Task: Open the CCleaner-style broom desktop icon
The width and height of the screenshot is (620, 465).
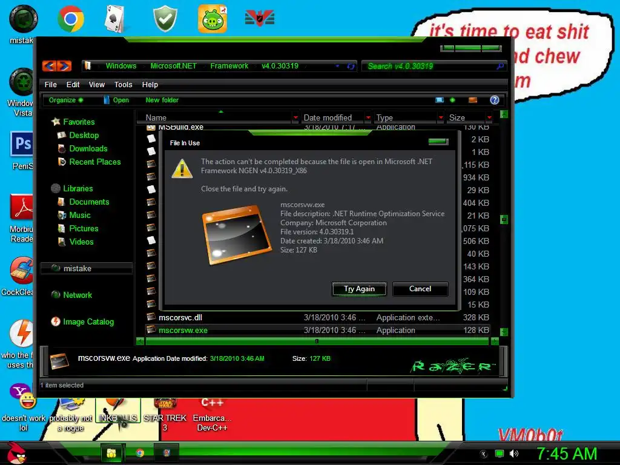Action: (x=21, y=271)
